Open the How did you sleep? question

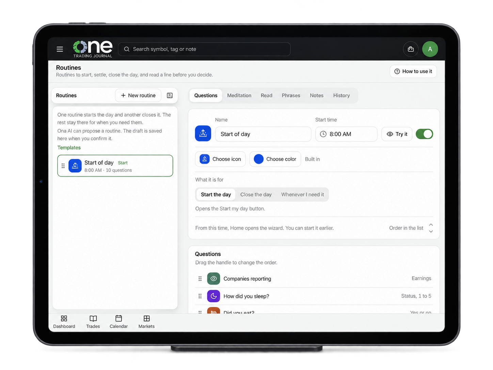tap(314, 296)
